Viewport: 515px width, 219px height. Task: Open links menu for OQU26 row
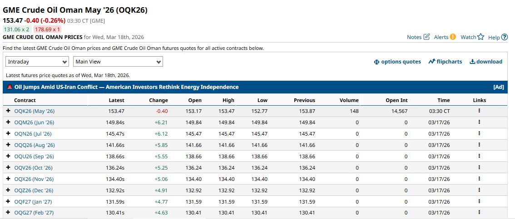(x=479, y=156)
